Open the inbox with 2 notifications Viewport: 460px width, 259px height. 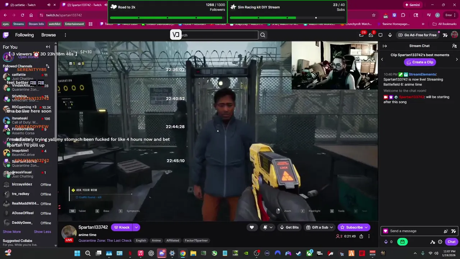371,35
